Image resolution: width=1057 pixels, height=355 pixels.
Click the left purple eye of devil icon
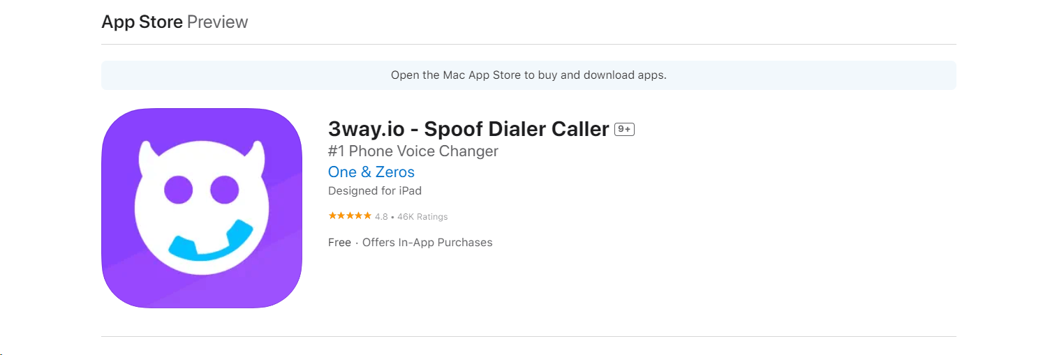point(178,189)
